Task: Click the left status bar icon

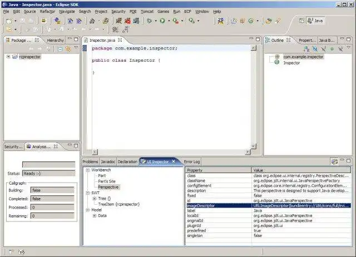Action: pos(11,251)
